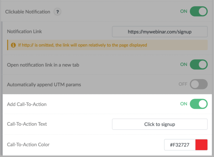This screenshot has width=214, height=157.
Task: Click the Add Call-To-Action label
Action: click(x=27, y=104)
